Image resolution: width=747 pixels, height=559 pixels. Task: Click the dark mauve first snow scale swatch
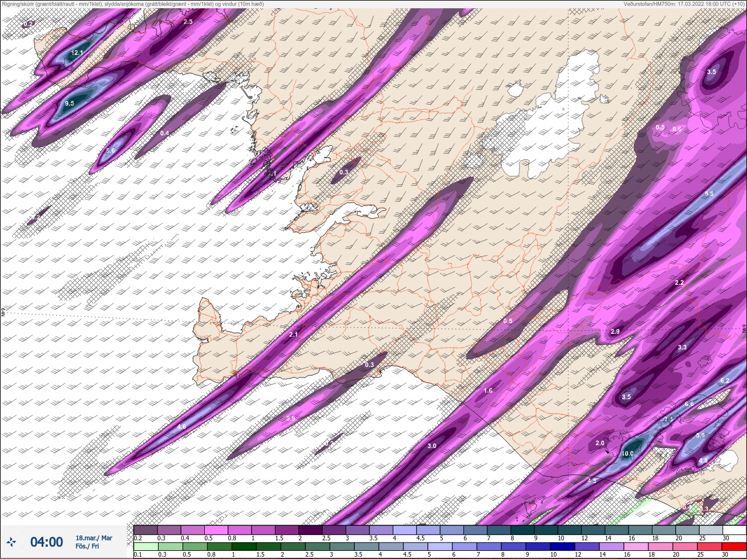coord(146,530)
